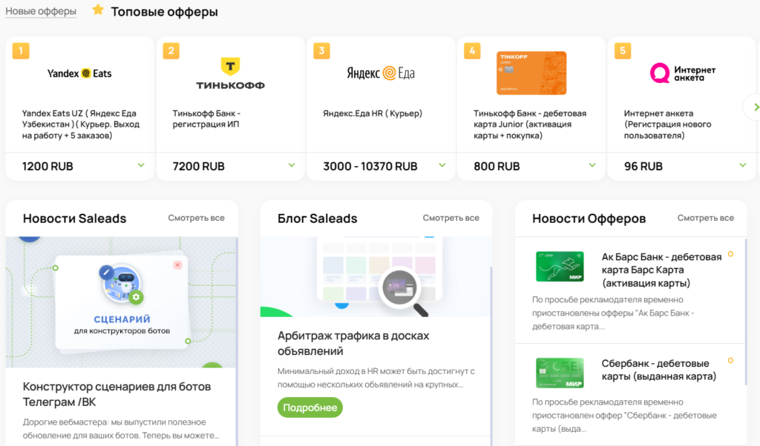Viewport: 760px width, 446px height.
Task: Click the Сбербанк news description text
Action: (x=624, y=416)
